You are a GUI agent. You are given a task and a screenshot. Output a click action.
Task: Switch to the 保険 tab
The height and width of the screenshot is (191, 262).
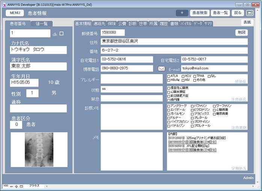click(x=111, y=24)
